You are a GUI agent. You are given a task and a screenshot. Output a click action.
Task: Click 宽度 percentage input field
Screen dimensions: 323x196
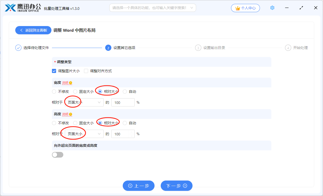(x=123, y=102)
